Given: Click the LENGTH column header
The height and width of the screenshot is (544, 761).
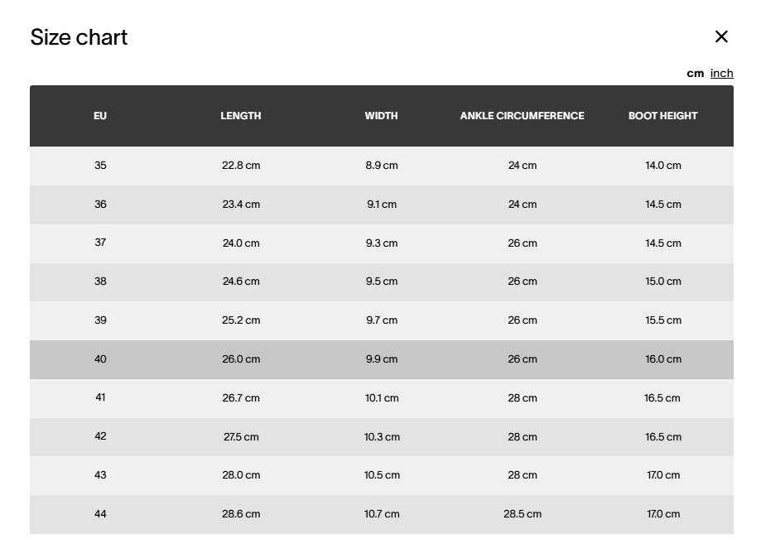Looking at the screenshot, I should pos(241,116).
